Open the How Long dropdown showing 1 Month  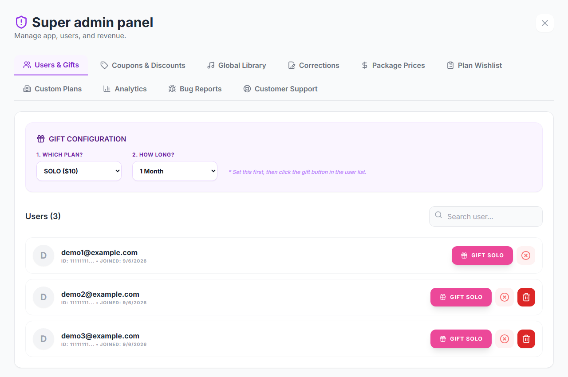pos(175,171)
